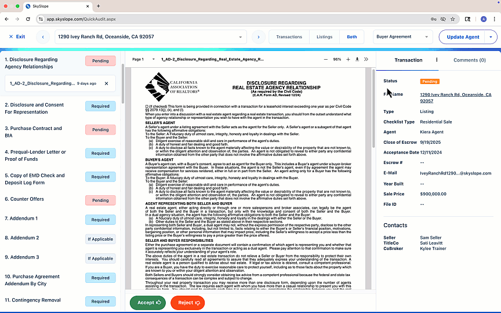
Task: Open a new browser tab
Action: click(99, 6)
